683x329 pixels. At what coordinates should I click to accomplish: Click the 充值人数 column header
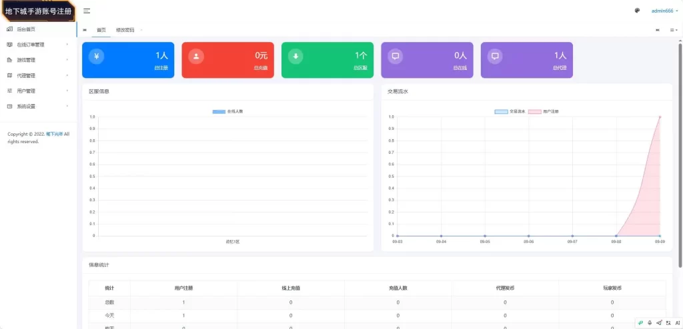398,288
